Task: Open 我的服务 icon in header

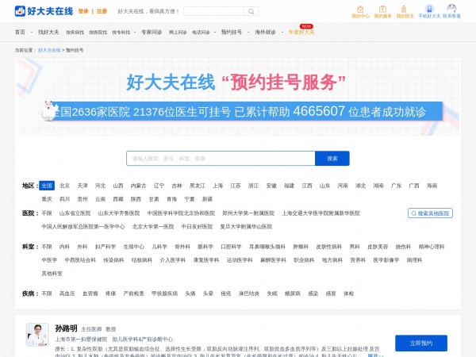Action: [x=382, y=11]
